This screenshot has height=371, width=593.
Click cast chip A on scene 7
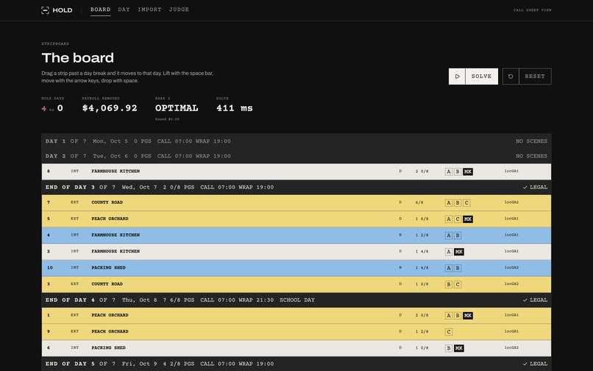click(x=449, y=203)
